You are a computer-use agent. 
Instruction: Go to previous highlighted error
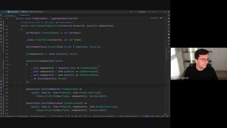(x=164, y=18)
